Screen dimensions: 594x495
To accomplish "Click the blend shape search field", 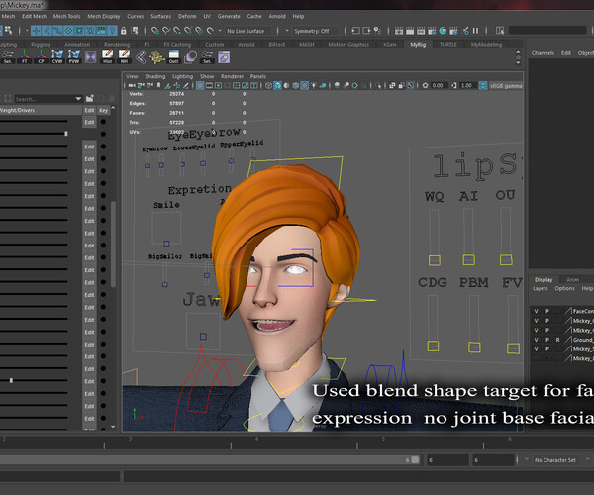I will 44,99.
